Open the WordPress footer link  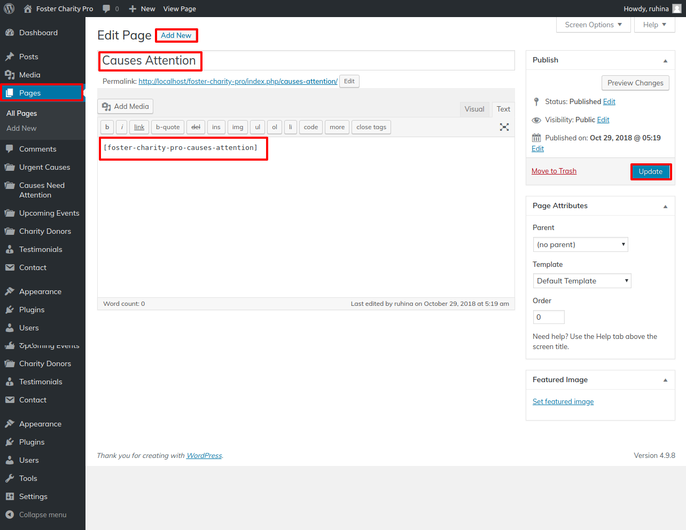[204, 455]
